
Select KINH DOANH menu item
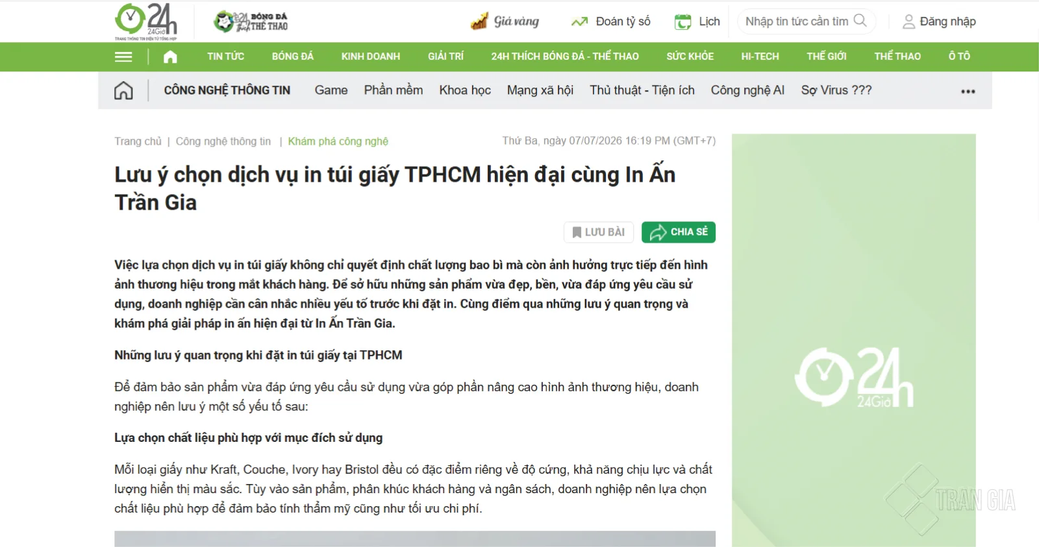(x=371, y=56)
